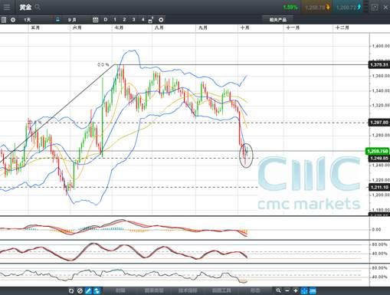Click the orange sell price button
The image size is (390, 295).
click(316, 7)
